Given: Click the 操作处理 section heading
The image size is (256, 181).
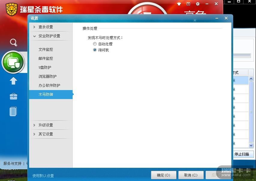Looking at the screenshot, I should (90, 29).
